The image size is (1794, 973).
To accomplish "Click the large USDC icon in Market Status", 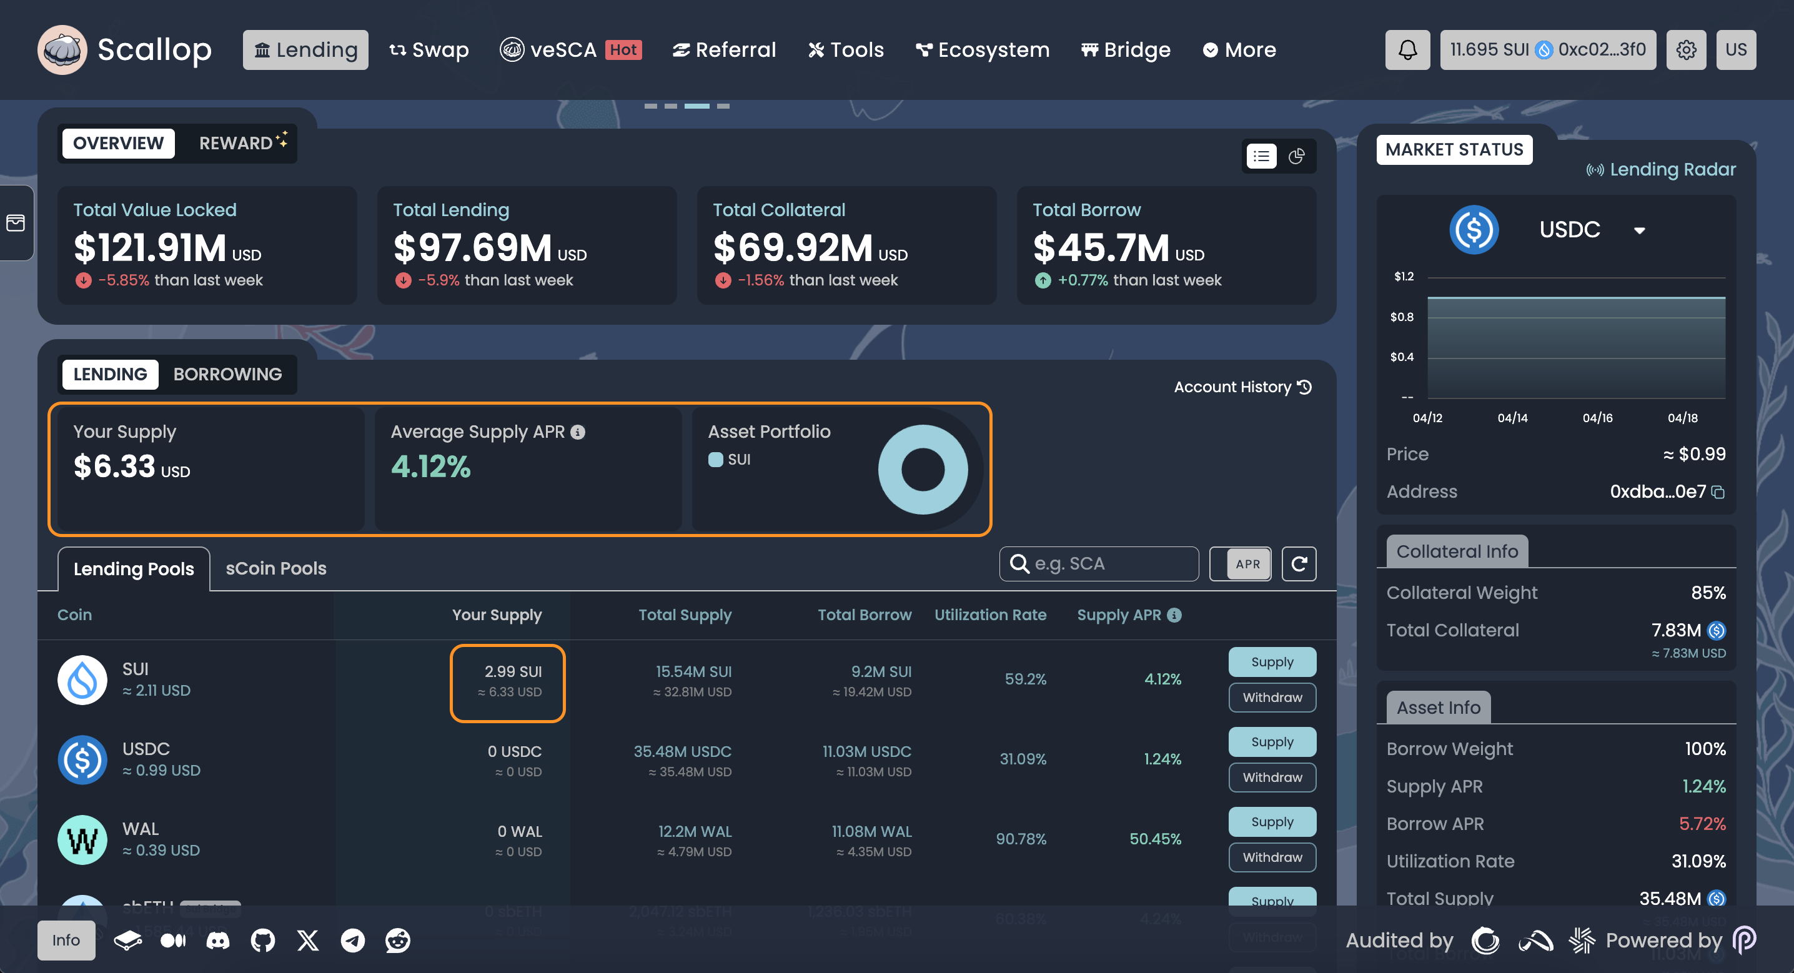I will [x=1474, y=230].
